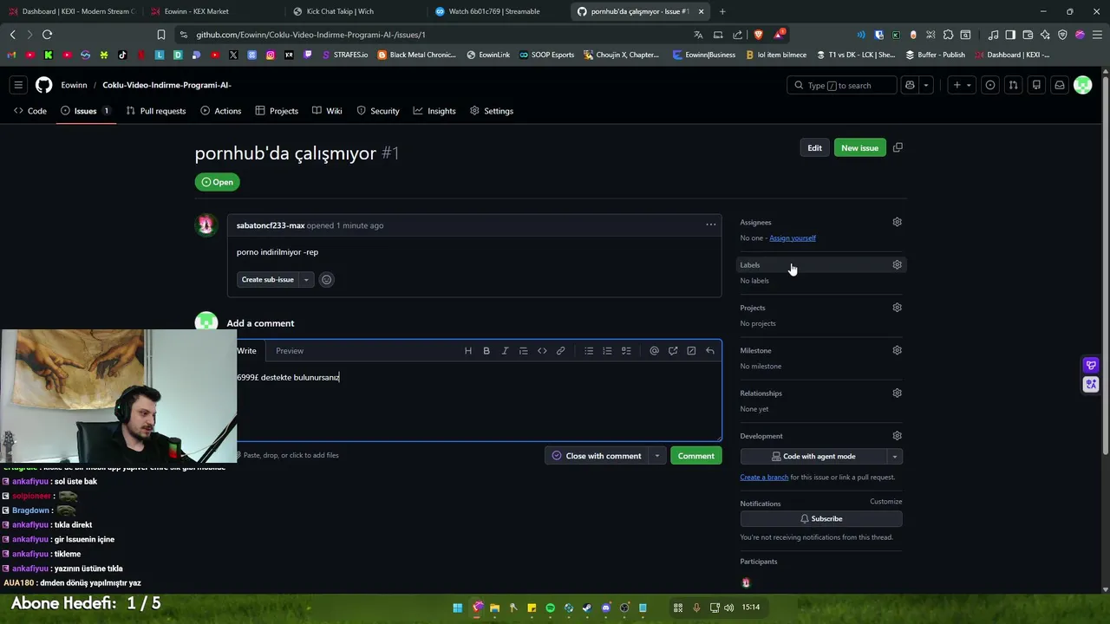
Task: Open the Actions tab
Action: 221,111
